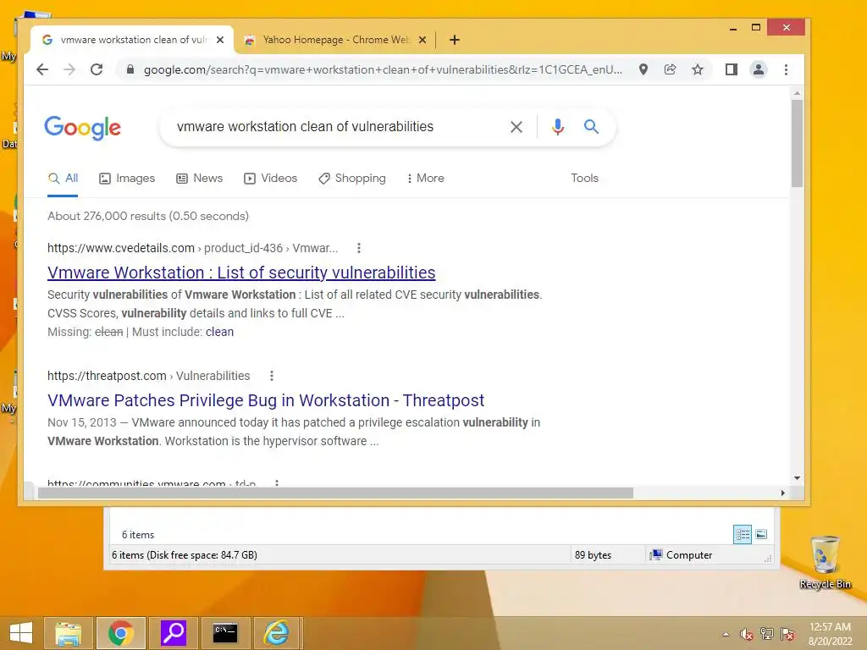
Task: Open Action Center flag icon
Action: [x=787, y=634]
